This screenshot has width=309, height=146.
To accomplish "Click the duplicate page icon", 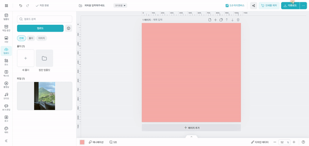I will click(221, 20).
